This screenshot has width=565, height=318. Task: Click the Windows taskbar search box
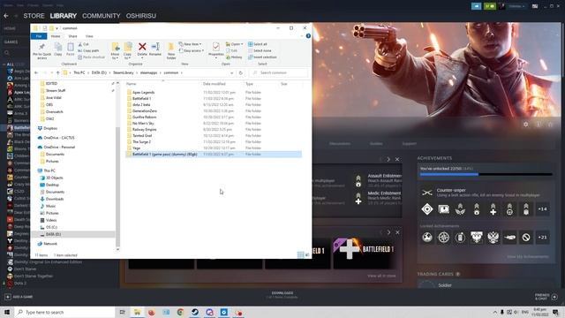point(64,312)
